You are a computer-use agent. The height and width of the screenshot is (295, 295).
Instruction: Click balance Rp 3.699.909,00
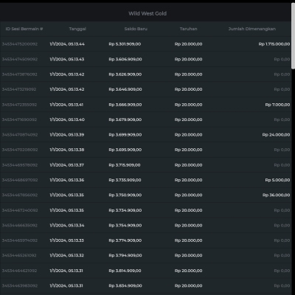coord(125,135)
